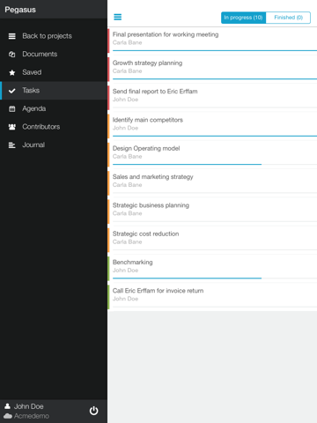
Task: Open the Documents menu item
Action: coord(54,55)
